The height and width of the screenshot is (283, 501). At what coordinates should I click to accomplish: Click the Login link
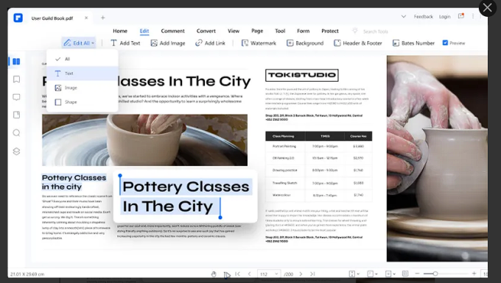point(444,17)
